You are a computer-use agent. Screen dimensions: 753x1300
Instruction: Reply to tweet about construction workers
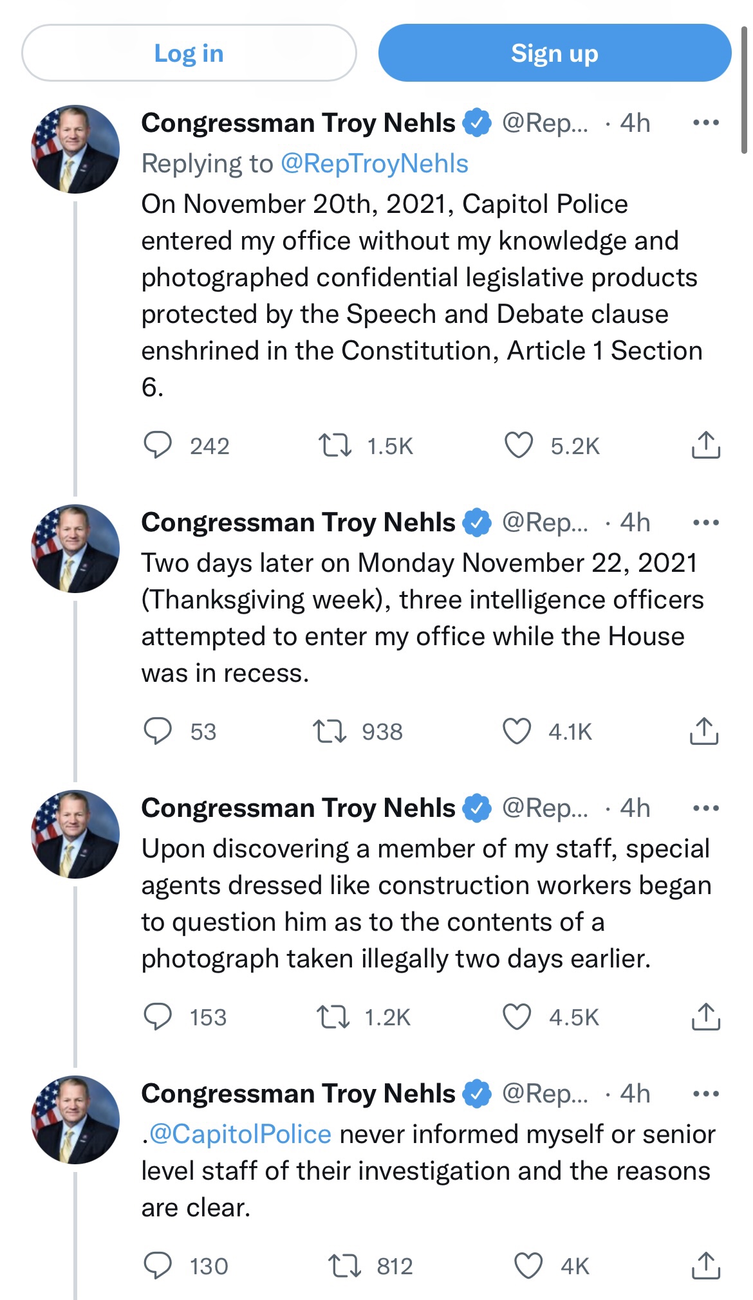pyautogui.click(x=158, y=1017)
